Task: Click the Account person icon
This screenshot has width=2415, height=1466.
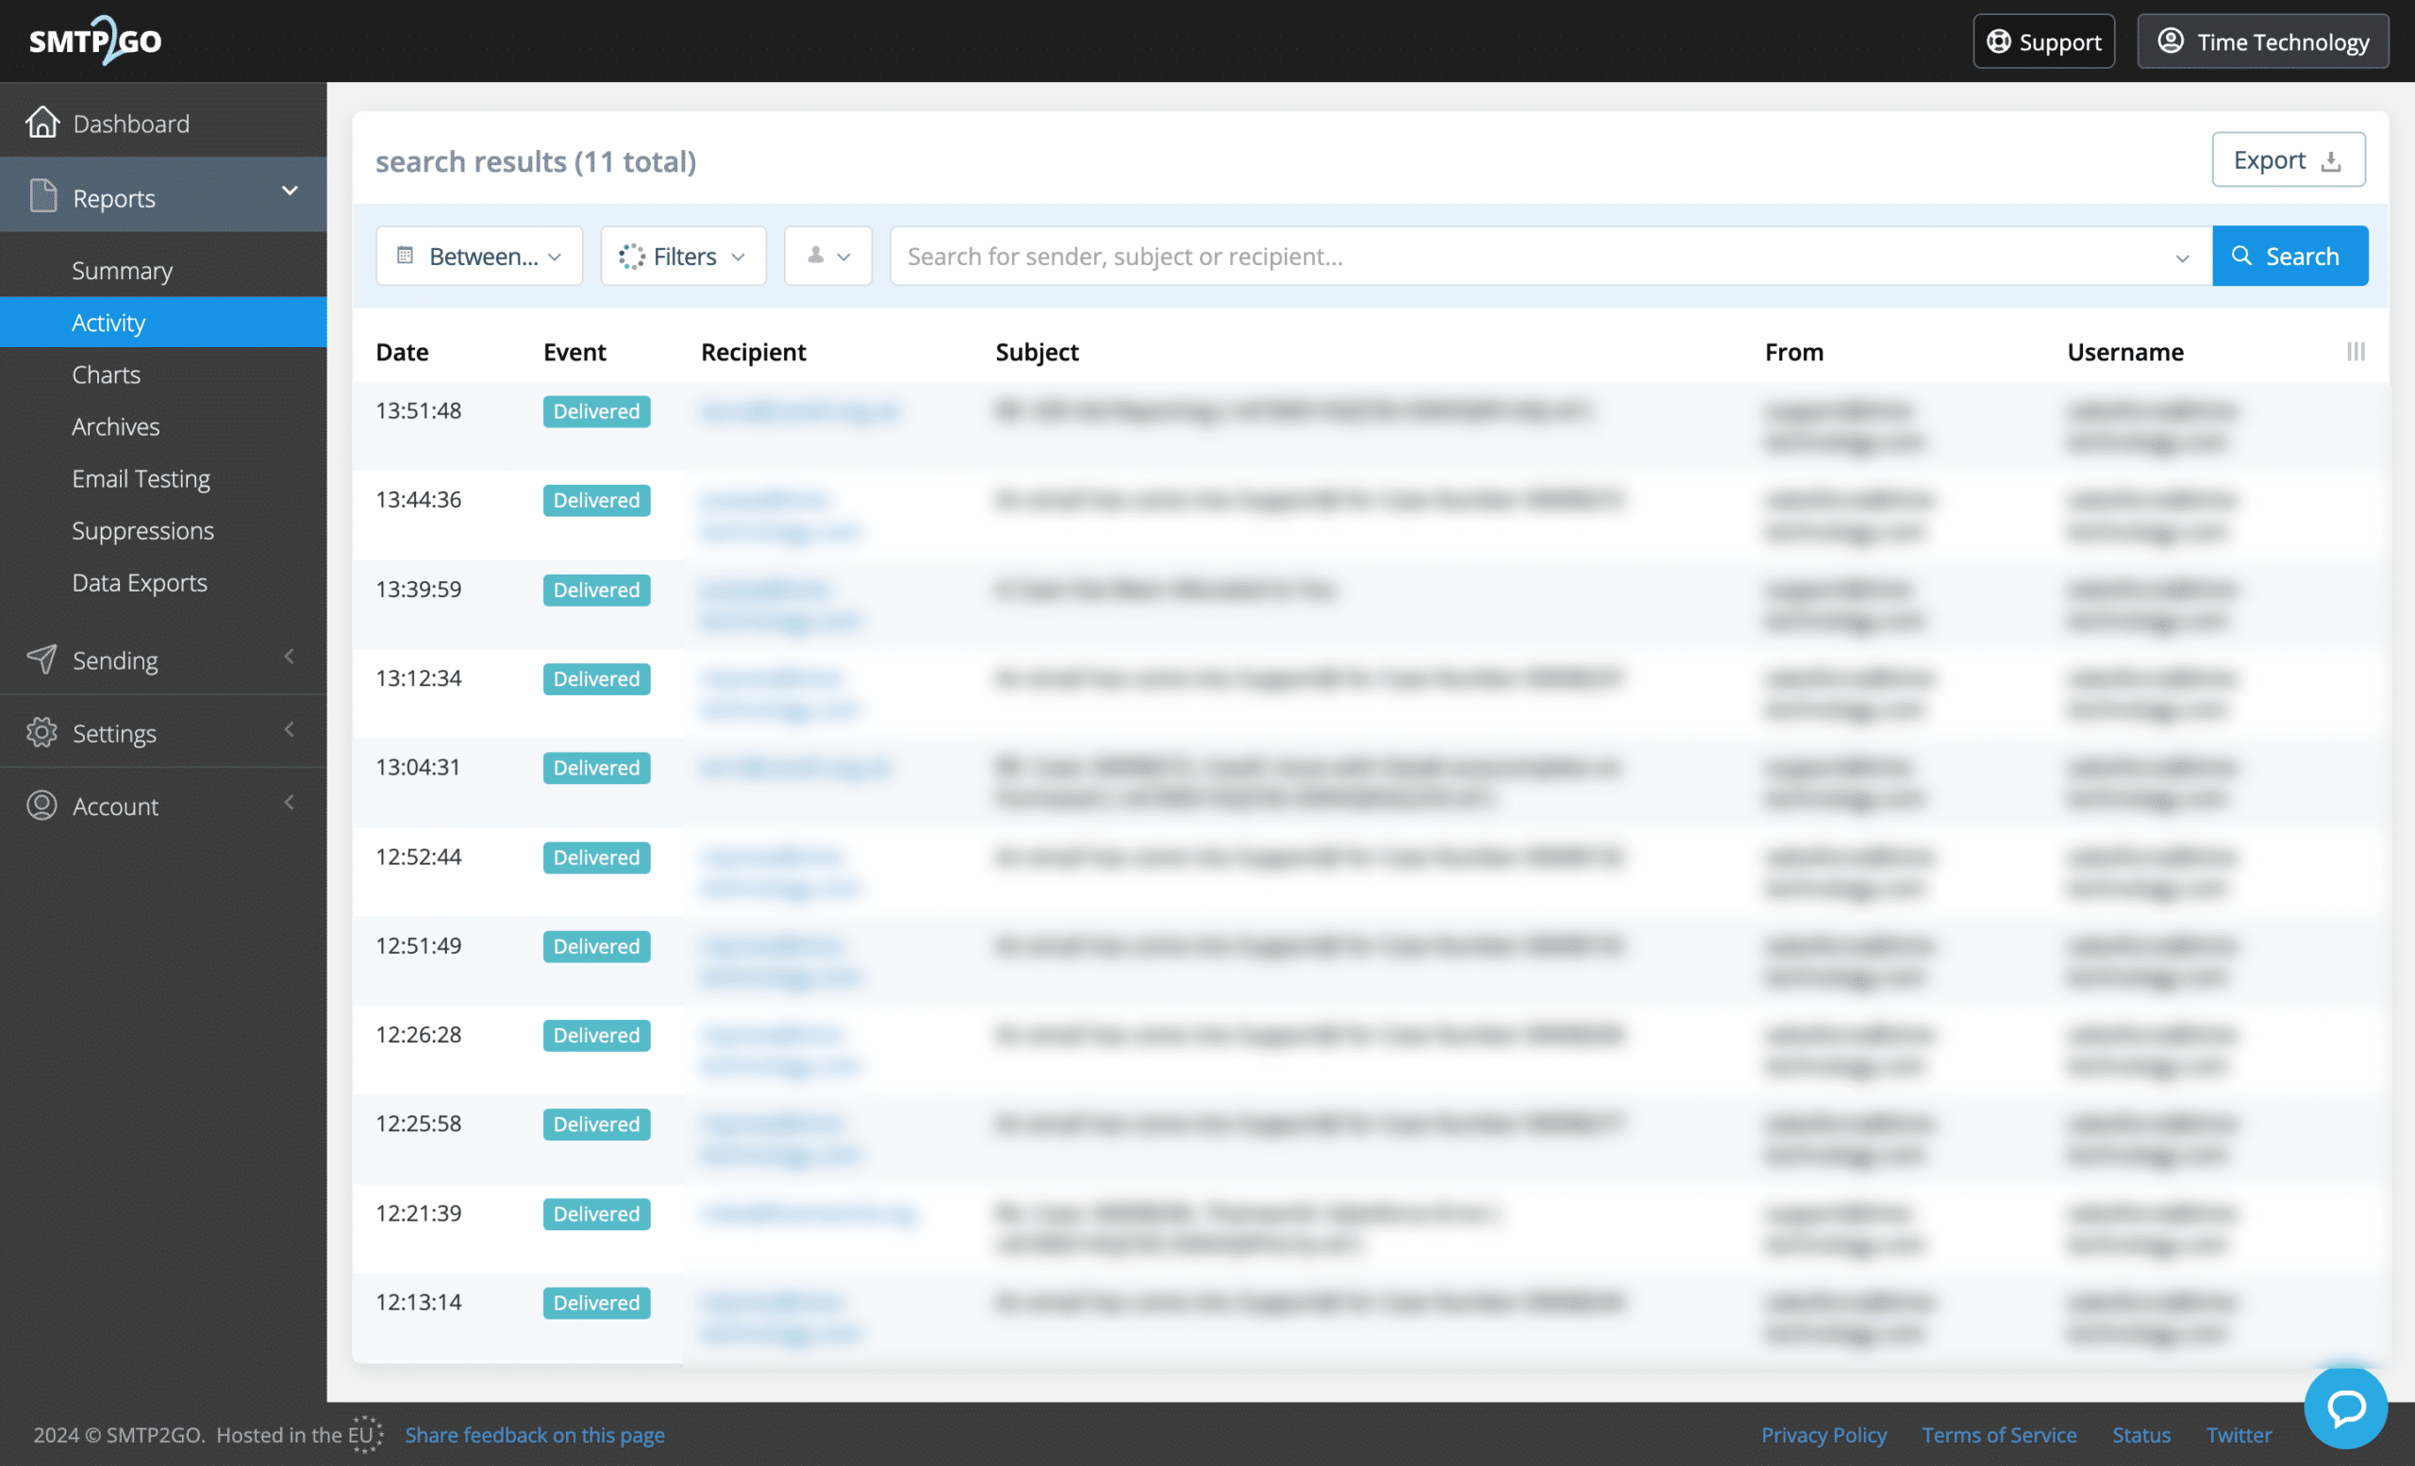Action: pyautogui.click(x=42, y=806)
